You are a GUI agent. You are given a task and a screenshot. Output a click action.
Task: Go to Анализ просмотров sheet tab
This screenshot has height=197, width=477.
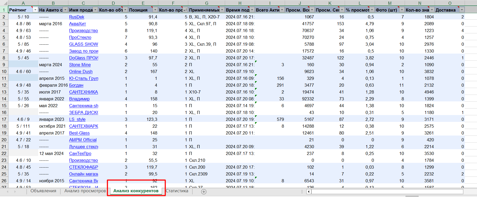(x=85, y=191)
